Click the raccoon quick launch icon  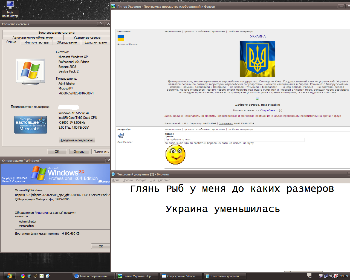(35, 276)
